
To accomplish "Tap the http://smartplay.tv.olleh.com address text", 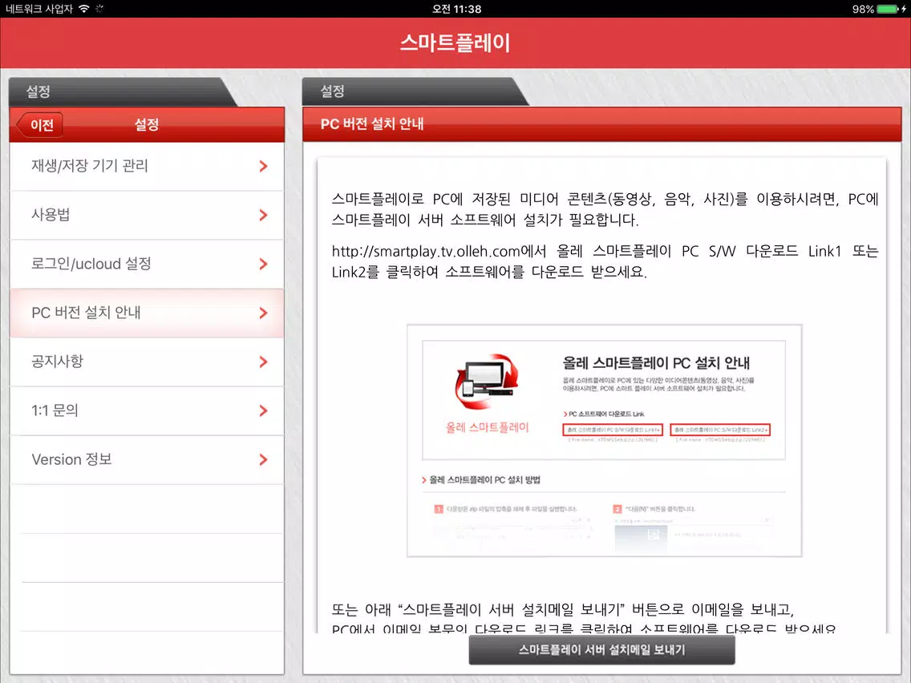I will pyautogui.click(x=425, y=251).
